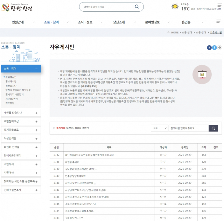The height and width of the screenshot is (221, 224).
Task: Open the hamburger sitemap menu icon
Action: click(218, 22)
